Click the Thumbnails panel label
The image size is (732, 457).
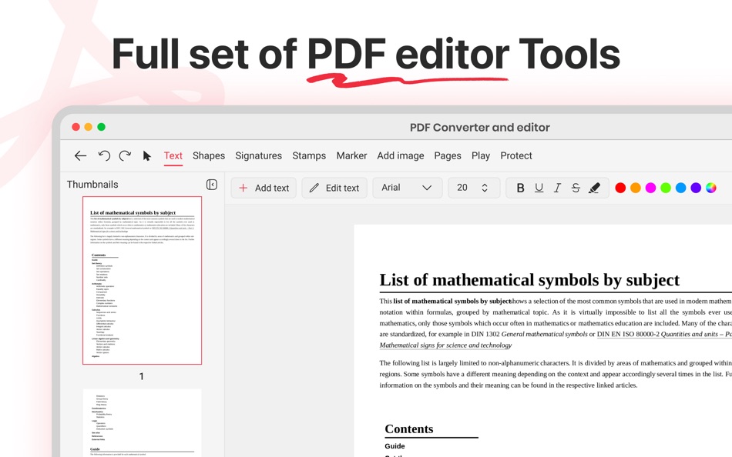(92, 185)
